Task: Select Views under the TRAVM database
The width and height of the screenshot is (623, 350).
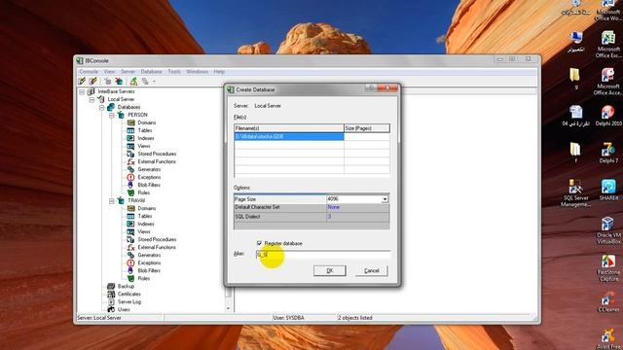Action: [144, 231]
